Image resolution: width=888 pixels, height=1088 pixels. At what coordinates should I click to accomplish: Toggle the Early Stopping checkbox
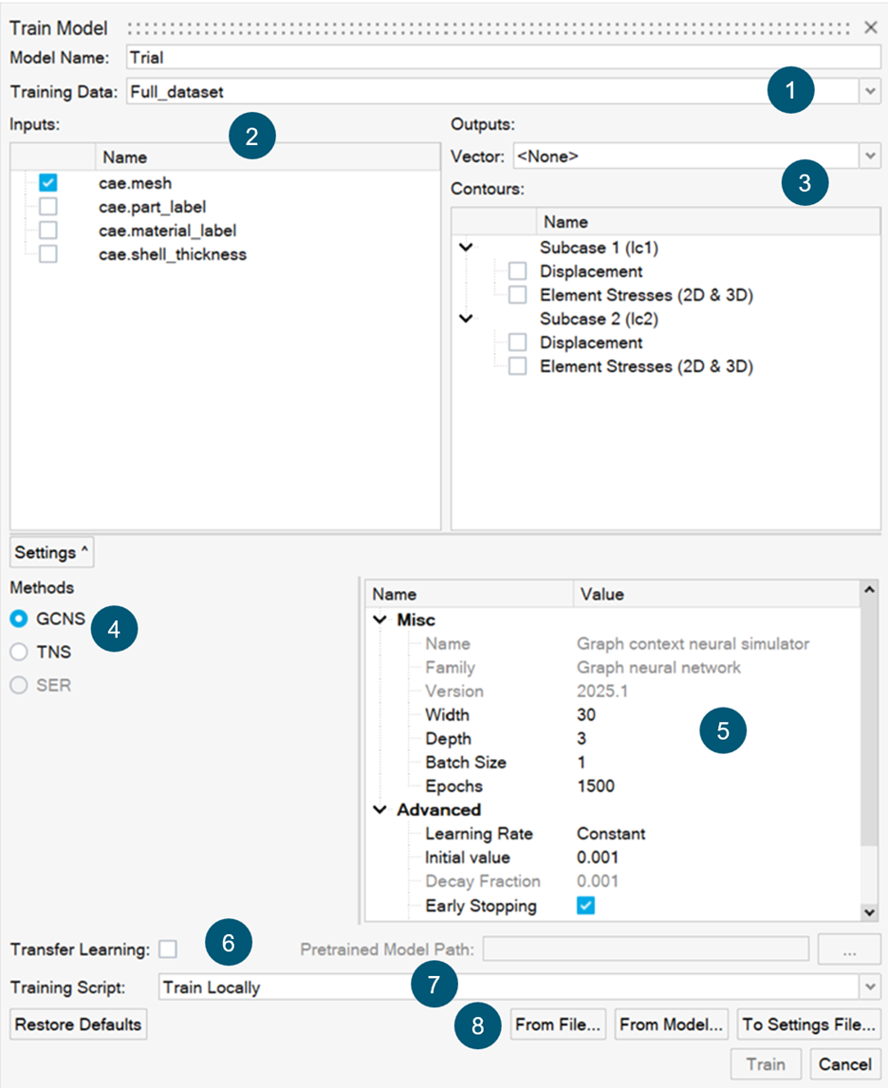(585, 906)
